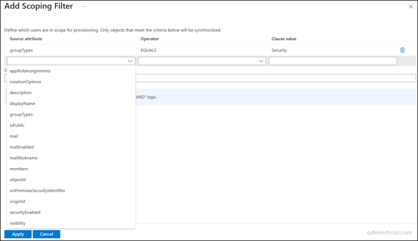Click the Clause value input field

tap(333, 60)
